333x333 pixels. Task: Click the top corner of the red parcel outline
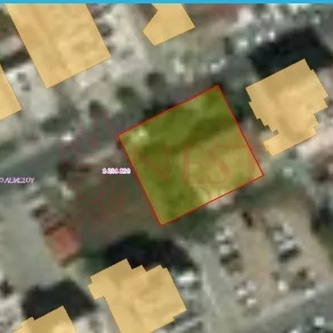pos(218,85)
